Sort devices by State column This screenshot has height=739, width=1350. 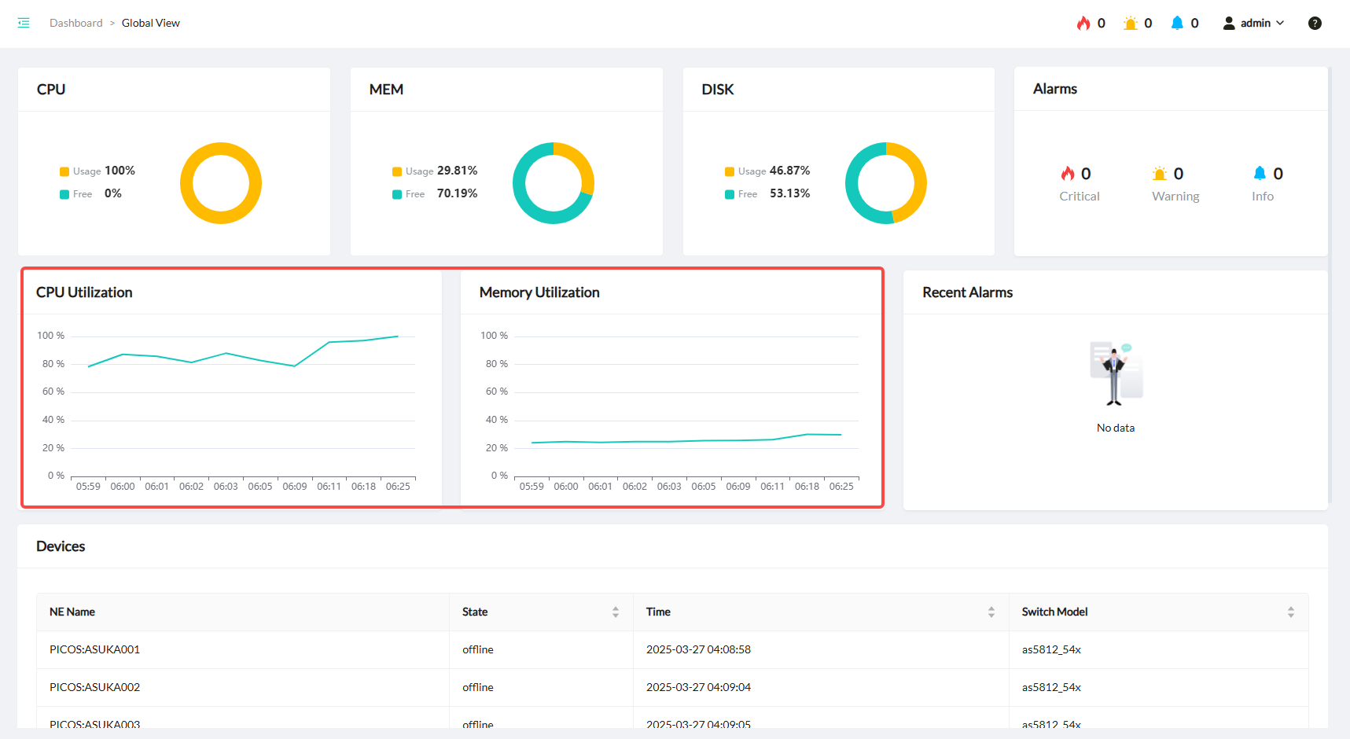[615, 612]
